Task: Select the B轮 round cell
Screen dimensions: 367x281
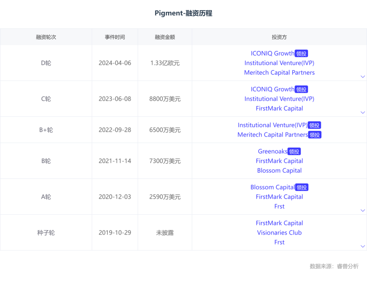Action: [46, 161]
